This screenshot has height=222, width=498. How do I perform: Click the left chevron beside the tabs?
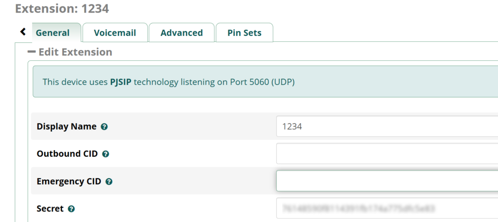[x=23, y=32]
